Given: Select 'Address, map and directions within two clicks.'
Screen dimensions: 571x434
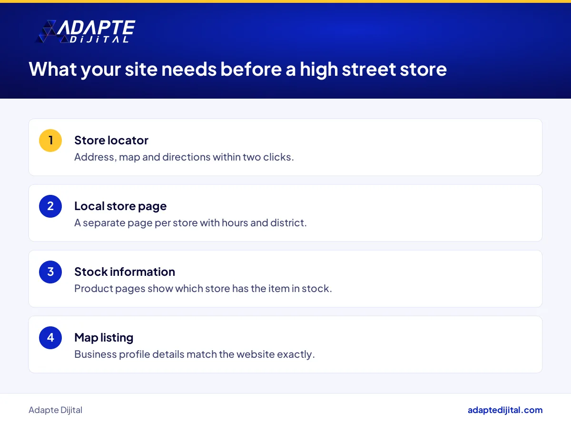Looking at the screenshot, I should [184, 157].
